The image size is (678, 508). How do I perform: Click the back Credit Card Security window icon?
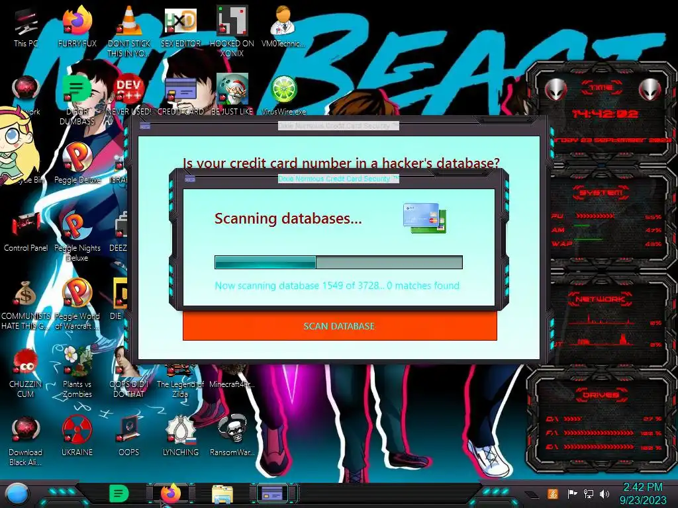point(145,126)
